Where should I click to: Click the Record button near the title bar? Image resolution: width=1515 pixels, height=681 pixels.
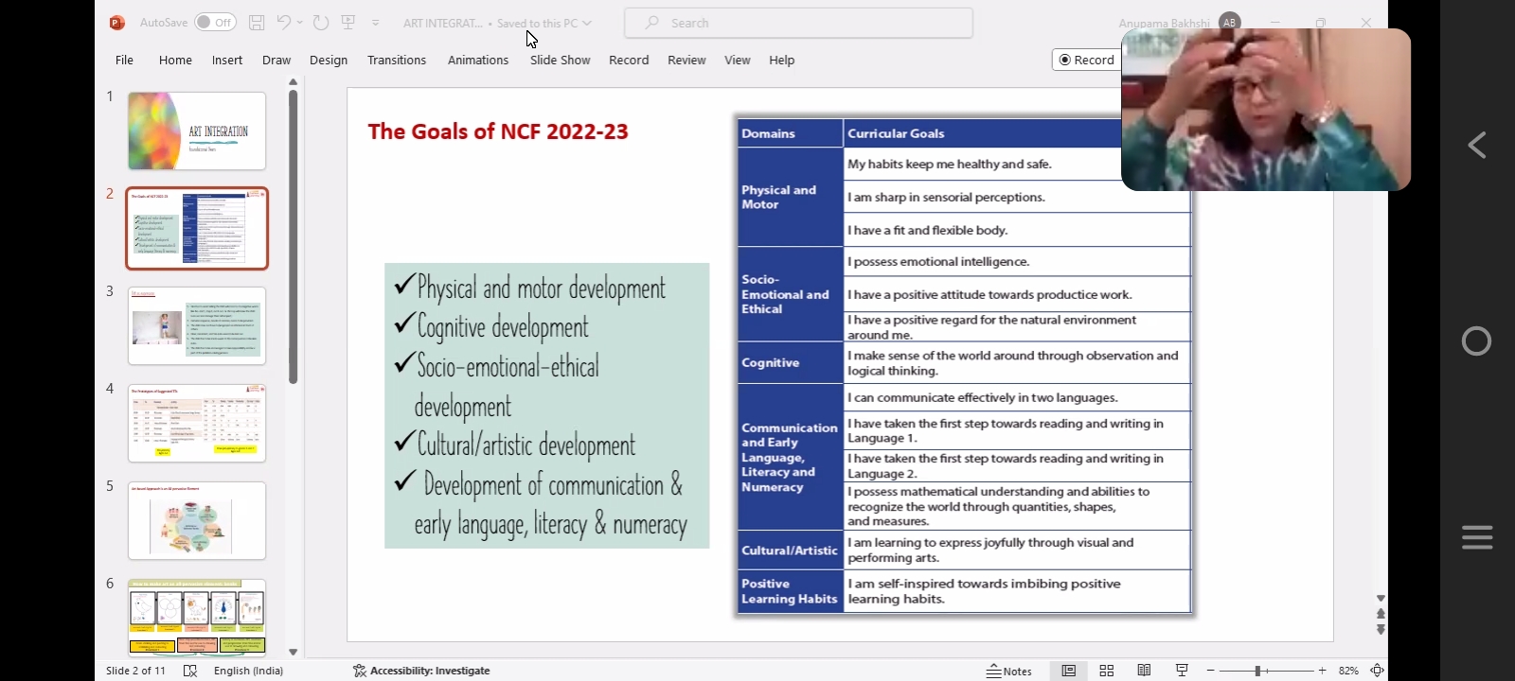[1086, 60]
